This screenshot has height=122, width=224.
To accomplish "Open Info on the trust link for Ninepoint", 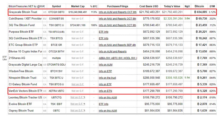I will tap(108, 78).
